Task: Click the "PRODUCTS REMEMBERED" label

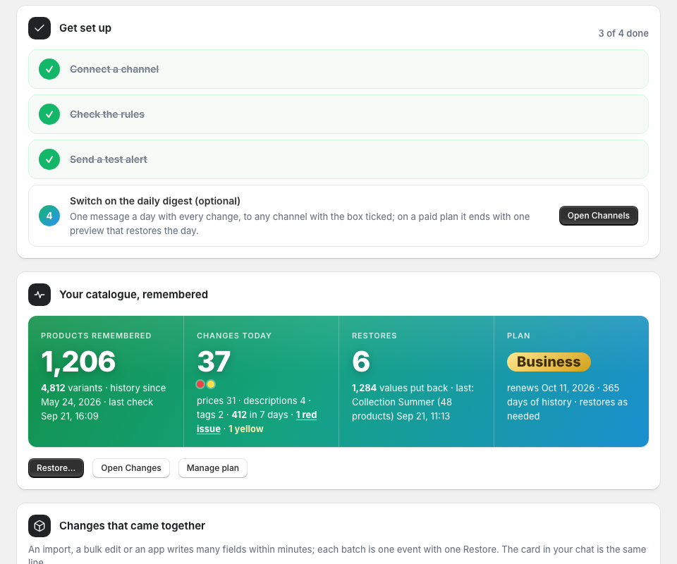Action: coord(97,336)
